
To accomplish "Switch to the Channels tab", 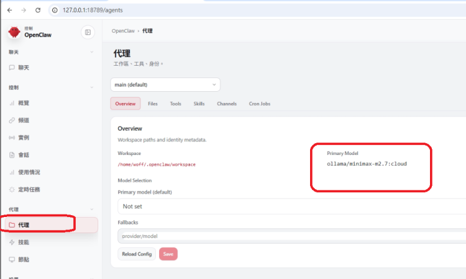I will coord(227,104).
